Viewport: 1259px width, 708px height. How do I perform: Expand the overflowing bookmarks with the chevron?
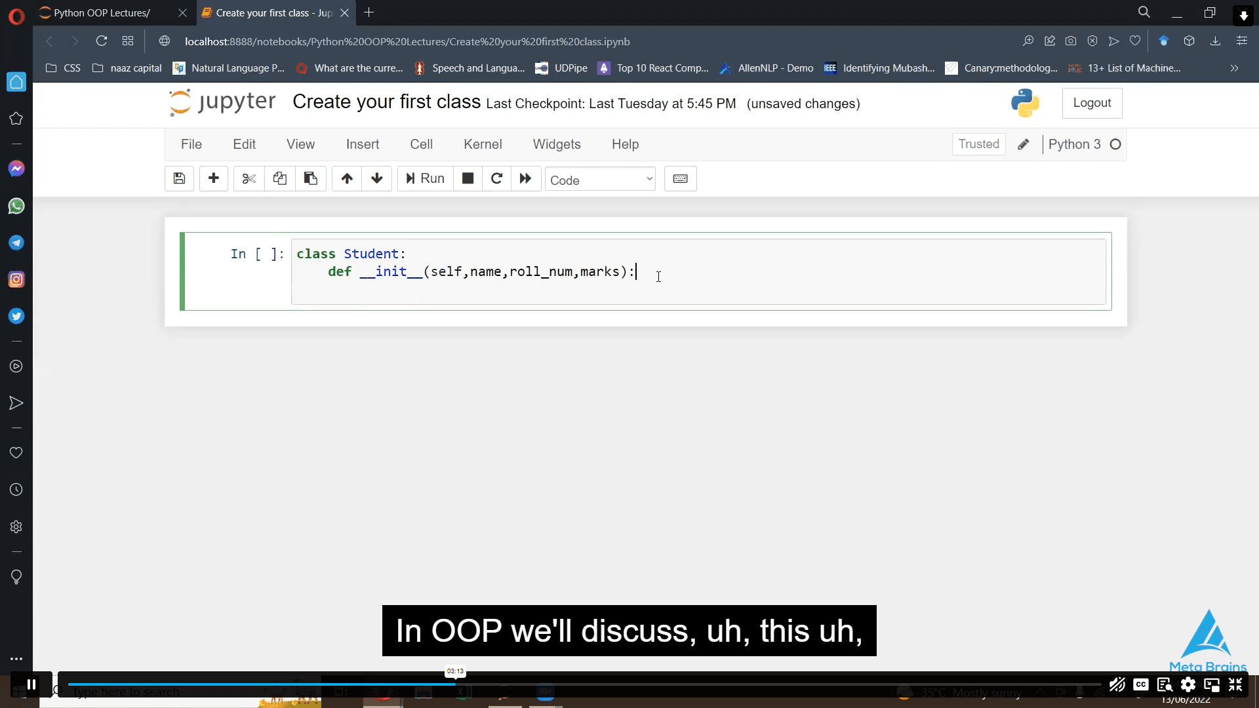click(1234, 68)
